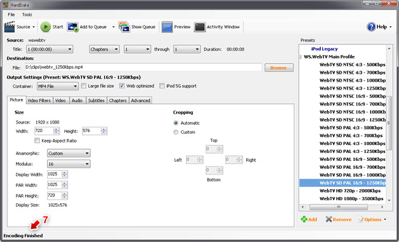Select WebTV SD NTSC 4:3 - 500Kbps preset
This screenshot has width=399, height=242.
point(352,64)
